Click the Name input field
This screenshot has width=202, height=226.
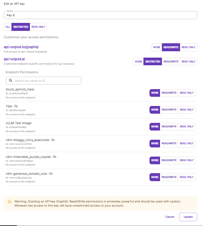tap(101, 15)
